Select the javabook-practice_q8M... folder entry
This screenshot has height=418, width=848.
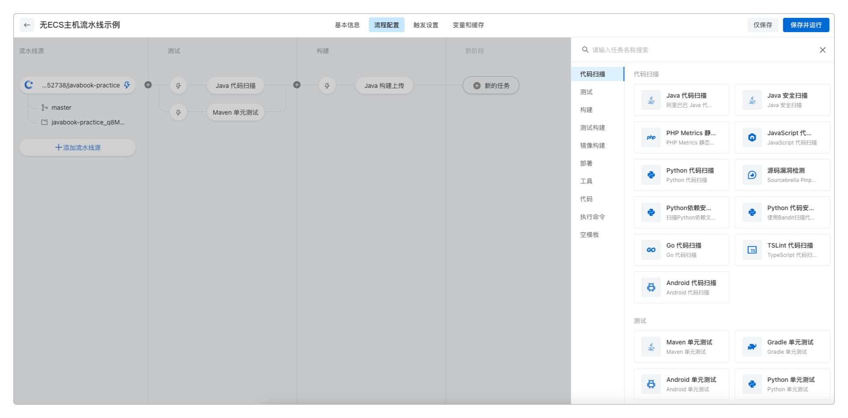88,122
